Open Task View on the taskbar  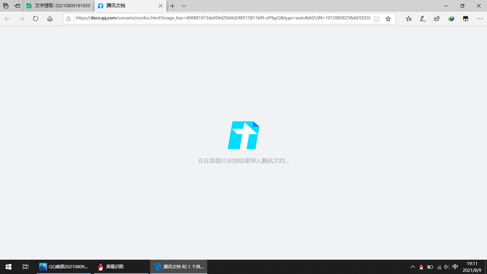tap(25, 267)
